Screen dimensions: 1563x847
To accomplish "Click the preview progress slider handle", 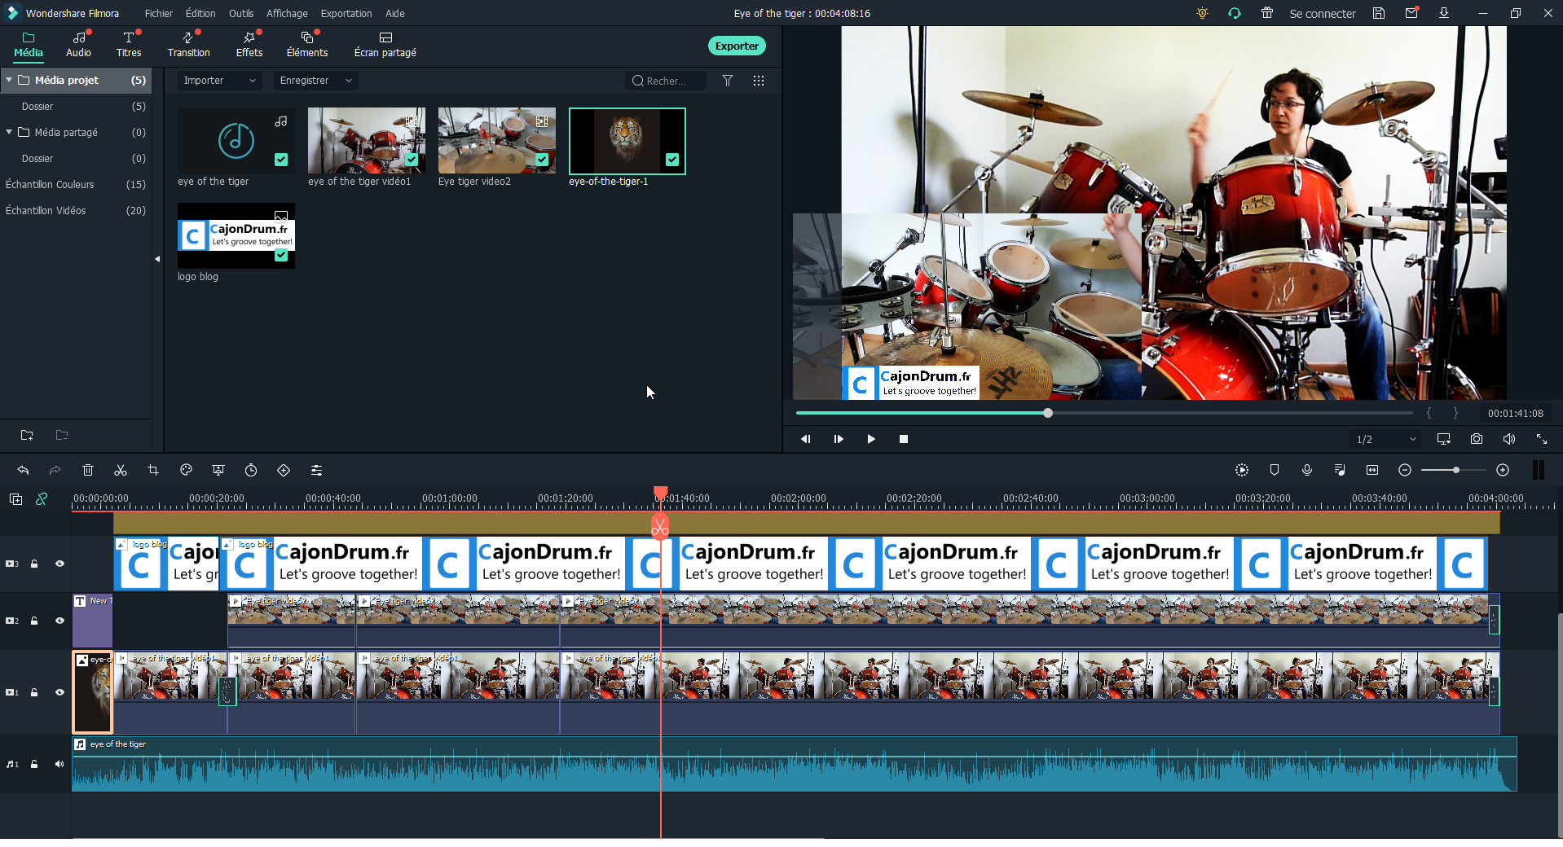I will [x=1048, y=413].
